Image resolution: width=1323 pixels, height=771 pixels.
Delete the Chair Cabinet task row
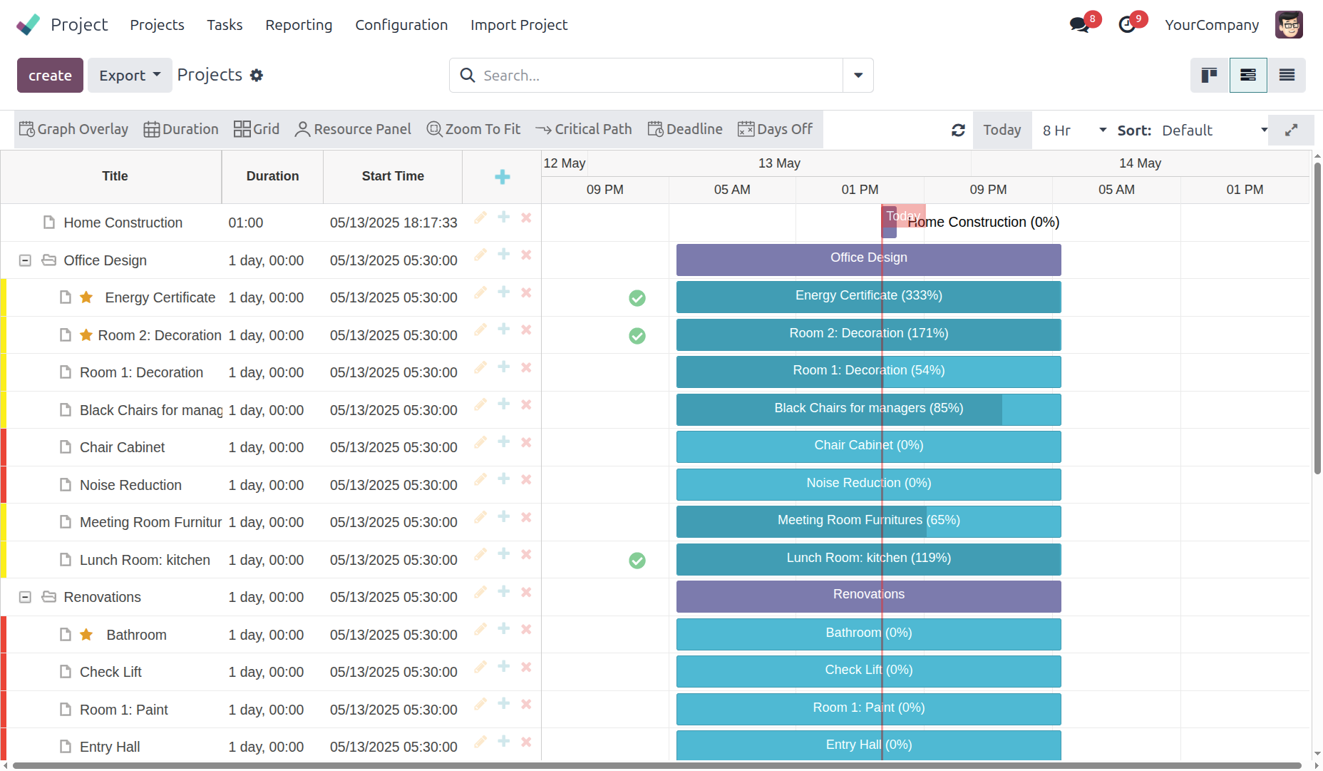coord(526,442)
